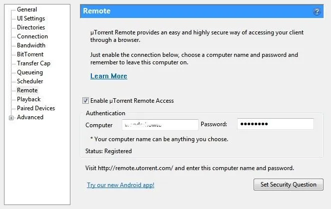This screenshot has width=331, height=209.
Task: Click the Set Security Question button
Action: coord(289,185)
